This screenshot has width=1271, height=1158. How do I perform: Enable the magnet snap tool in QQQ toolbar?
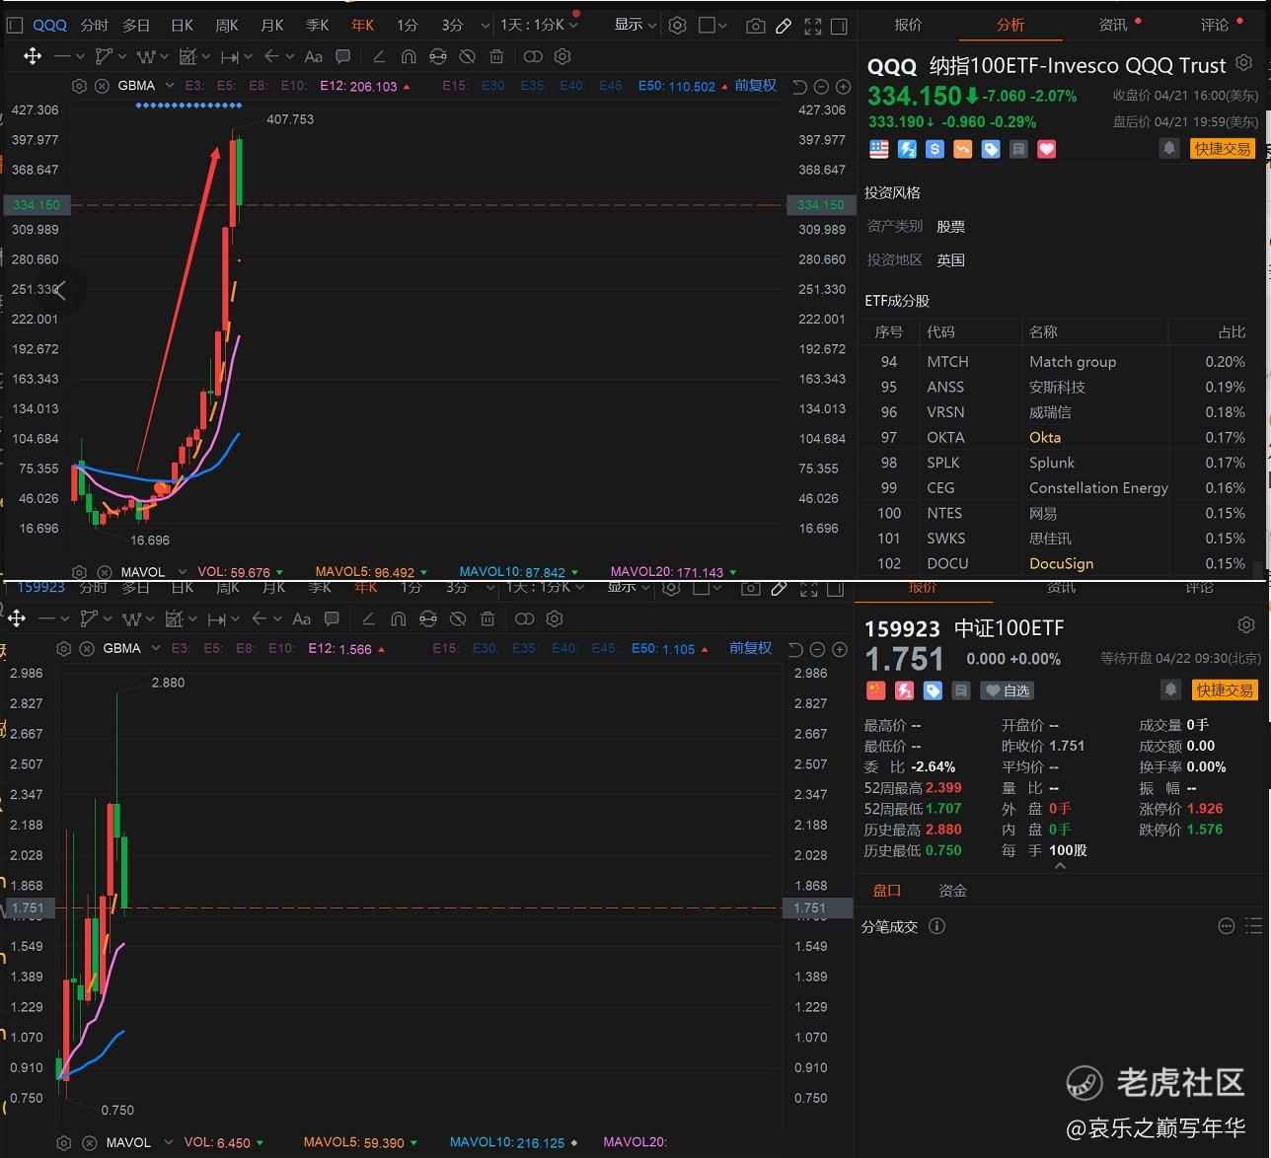coord(409,56)
